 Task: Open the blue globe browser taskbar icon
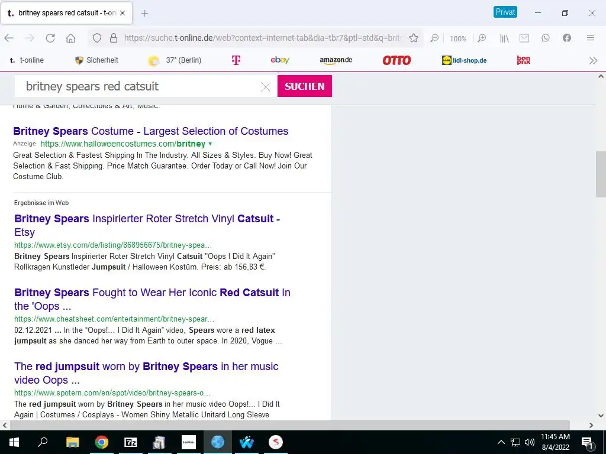[218, 442]
